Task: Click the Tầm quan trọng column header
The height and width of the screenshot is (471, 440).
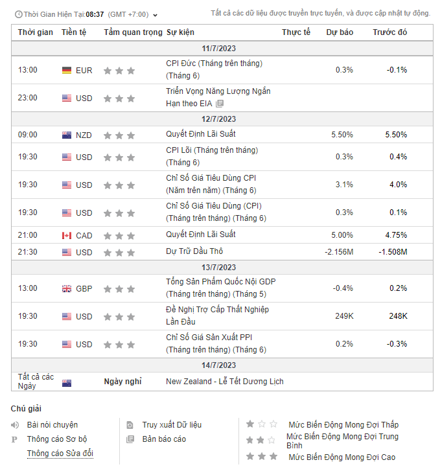Action: tap(133, 32)
